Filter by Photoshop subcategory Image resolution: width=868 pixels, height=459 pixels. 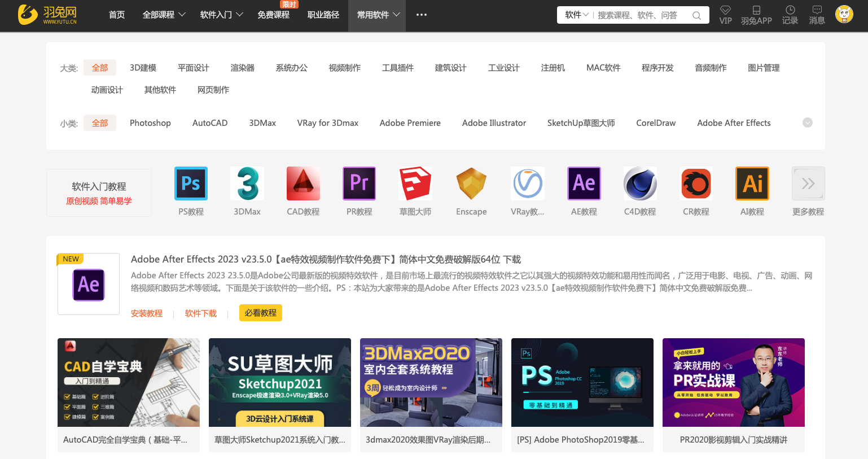[x=150, y=123]
